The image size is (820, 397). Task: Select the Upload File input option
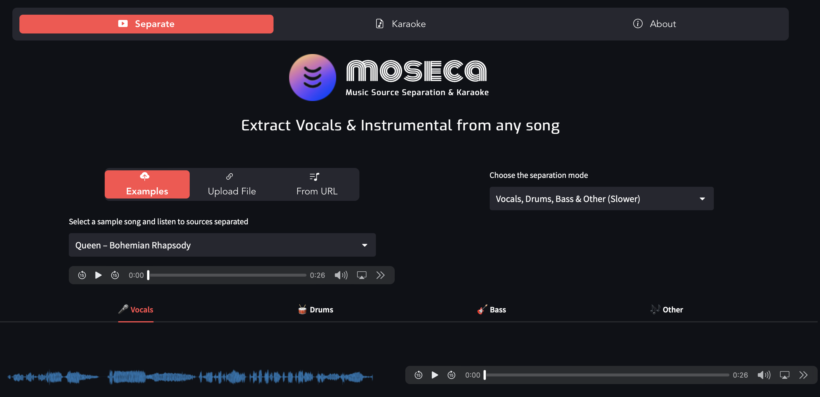[231, 184]
